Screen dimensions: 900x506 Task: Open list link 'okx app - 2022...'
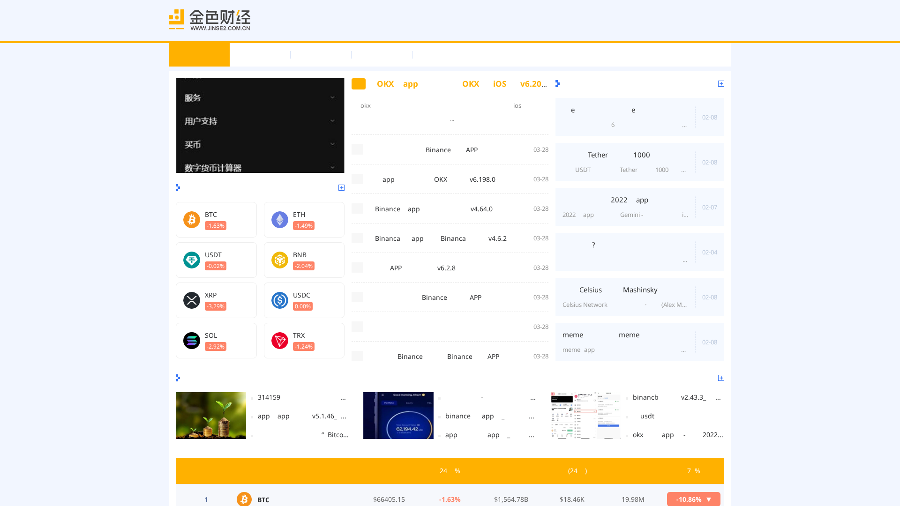(678, 435)
